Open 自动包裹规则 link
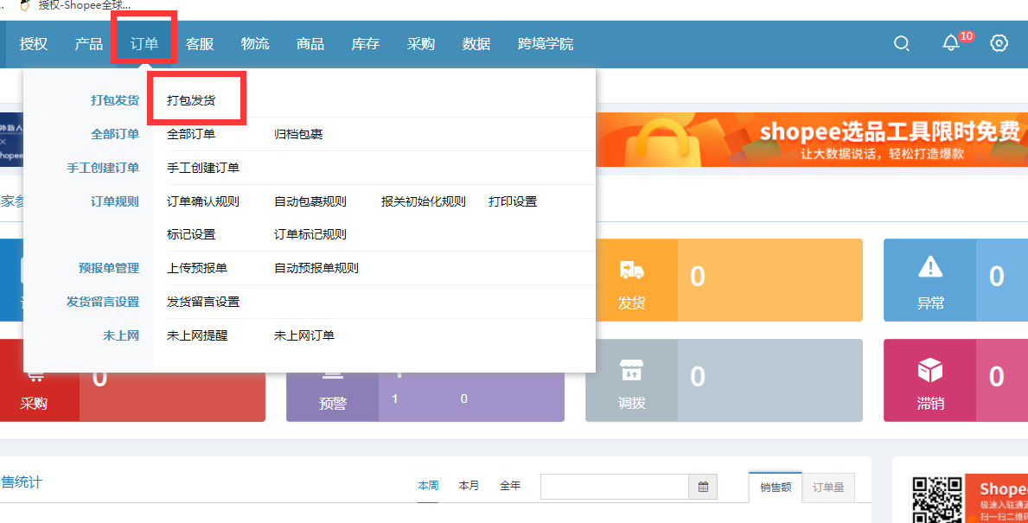Screen dimensions: 1028x523 pos(310,201)
